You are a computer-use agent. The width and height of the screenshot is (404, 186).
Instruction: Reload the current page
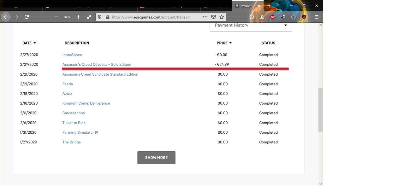pyautogui.click(x=27, y=17)
